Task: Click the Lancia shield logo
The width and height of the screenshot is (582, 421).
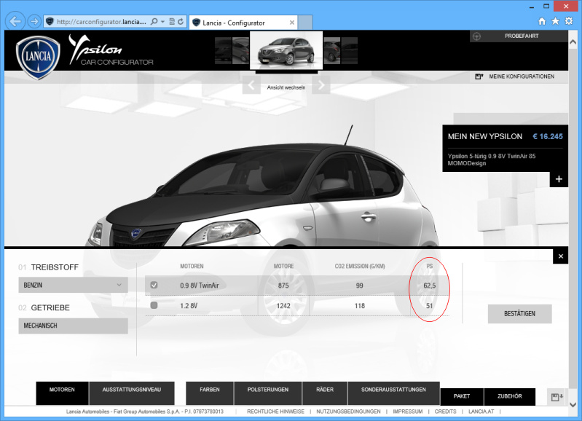Action: 38,57
